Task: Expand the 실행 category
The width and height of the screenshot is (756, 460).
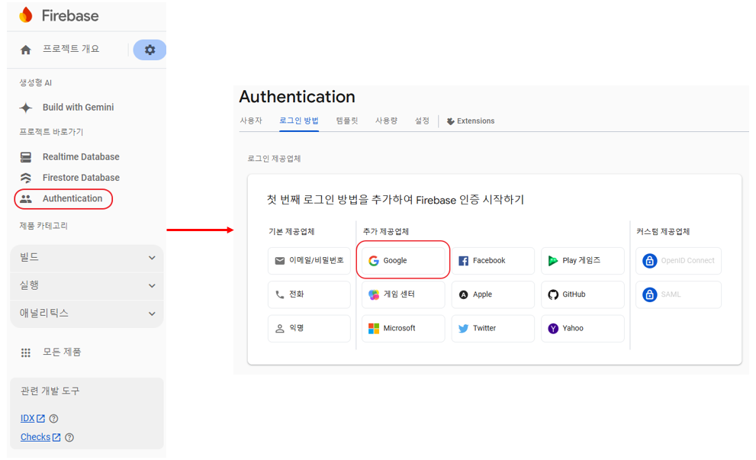Action: click(x=87, y=286)
